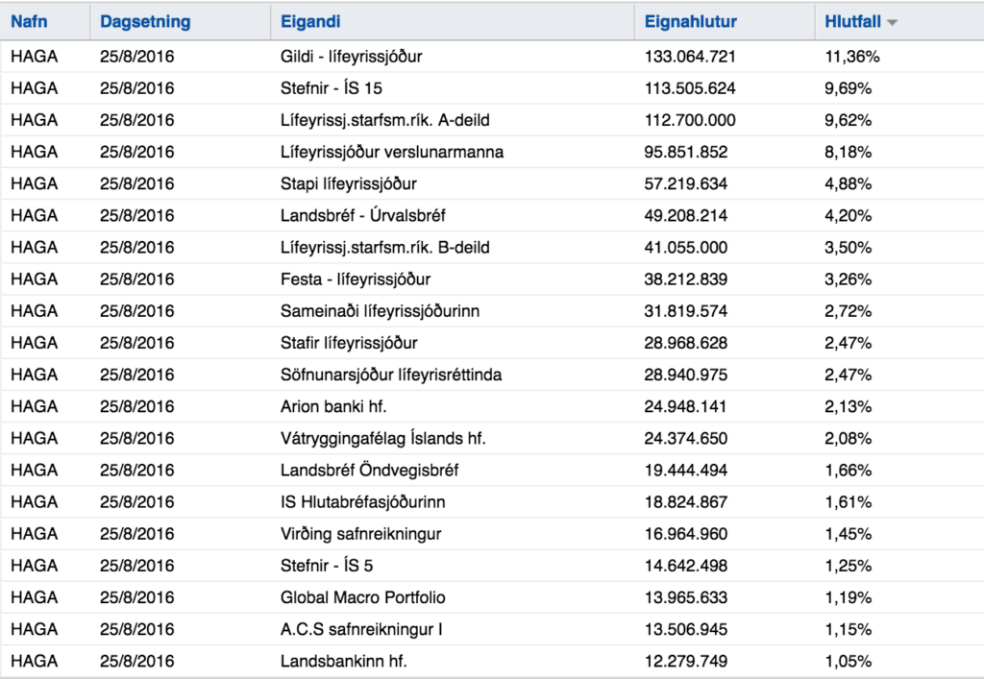Select the Gildi - lífeyrissjóður row

pyautogui.click(x=492, y=57)
